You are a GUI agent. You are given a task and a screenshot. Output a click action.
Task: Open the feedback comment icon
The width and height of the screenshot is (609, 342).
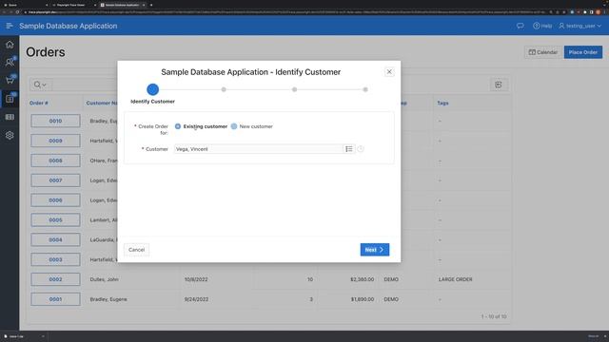point(521,26)
